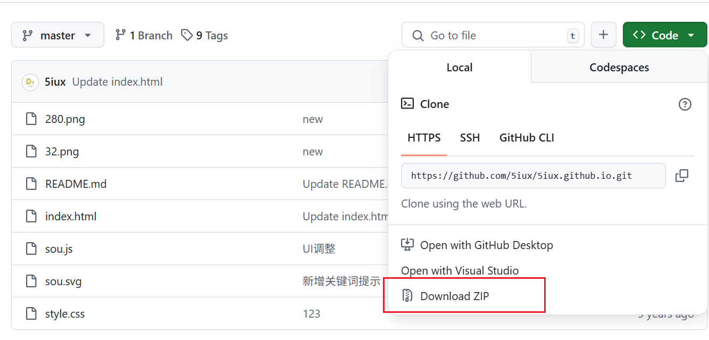Open the README.md file
This screenshot has width=709, height=340.
[76, 184]
